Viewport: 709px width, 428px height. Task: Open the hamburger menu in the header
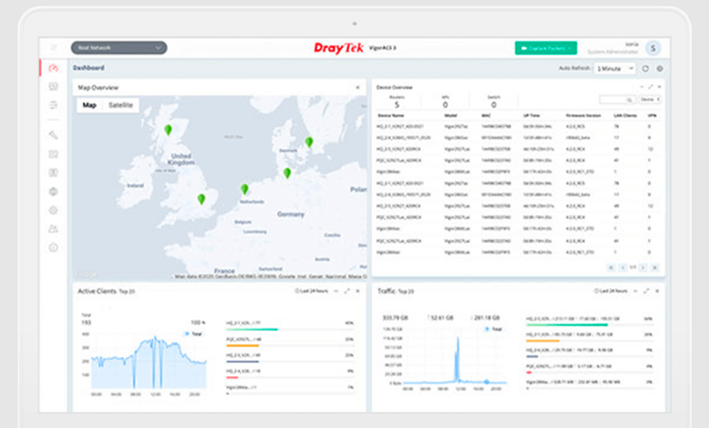pos(54,48)
